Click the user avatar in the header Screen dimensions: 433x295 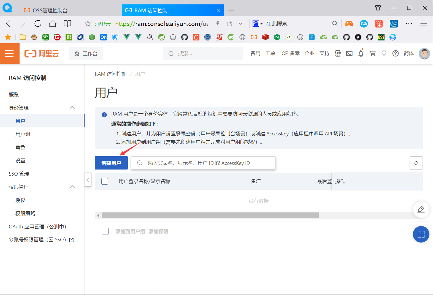[x=424, y=54]
